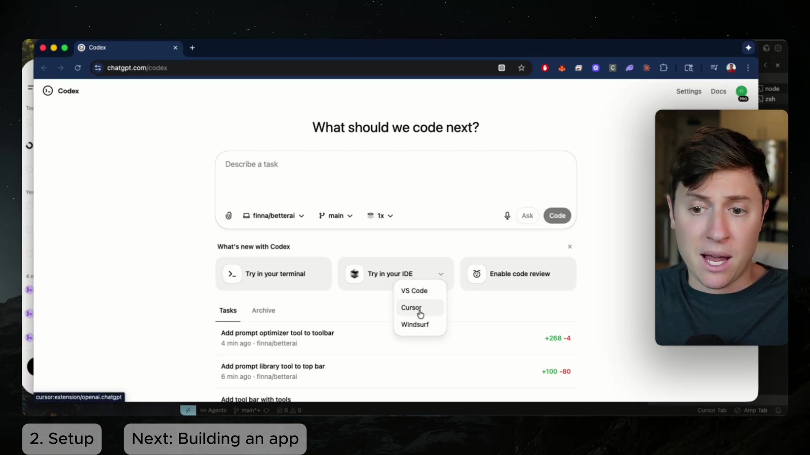810x455 pixels.
Task: Click the terminal prompt icon
Action: tap(232, 274)
